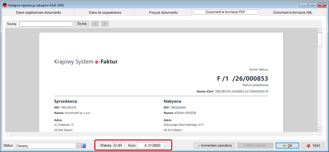Click buyer NIP 7963026646
Viewport: 329px width, 152px height.
point(178,107)
